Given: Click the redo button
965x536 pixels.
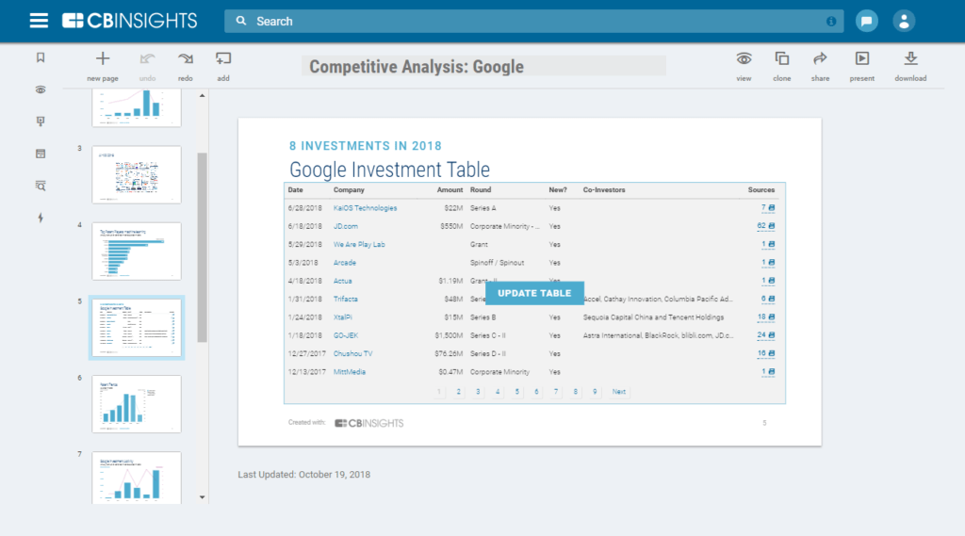Looking at the screenshot, I should [x=186, y=66].
